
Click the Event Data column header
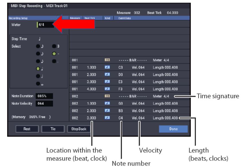point(125,18)
